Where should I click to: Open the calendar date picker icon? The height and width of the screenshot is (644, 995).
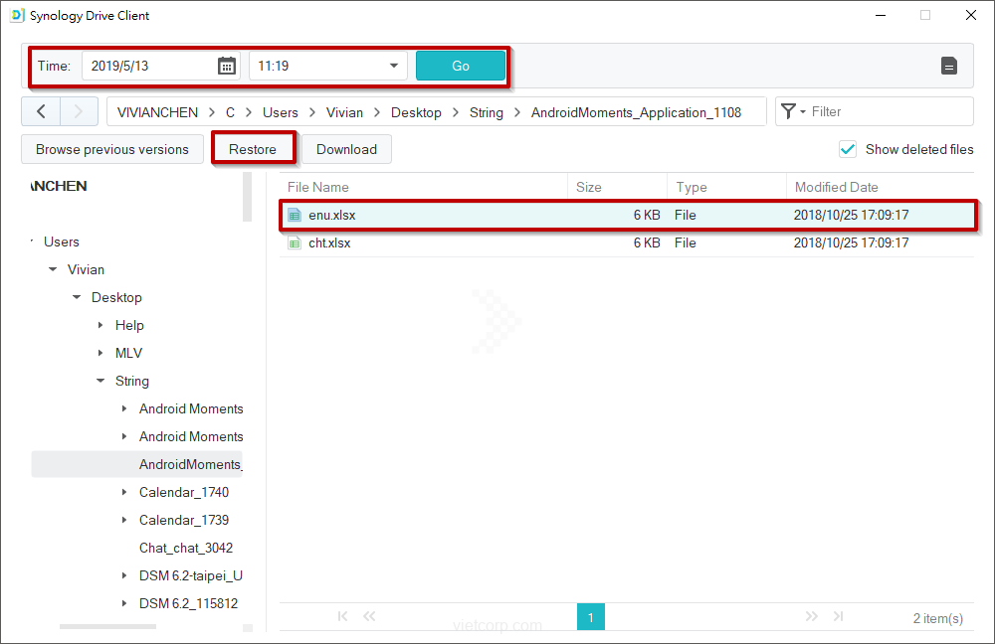tap(227, 67)
